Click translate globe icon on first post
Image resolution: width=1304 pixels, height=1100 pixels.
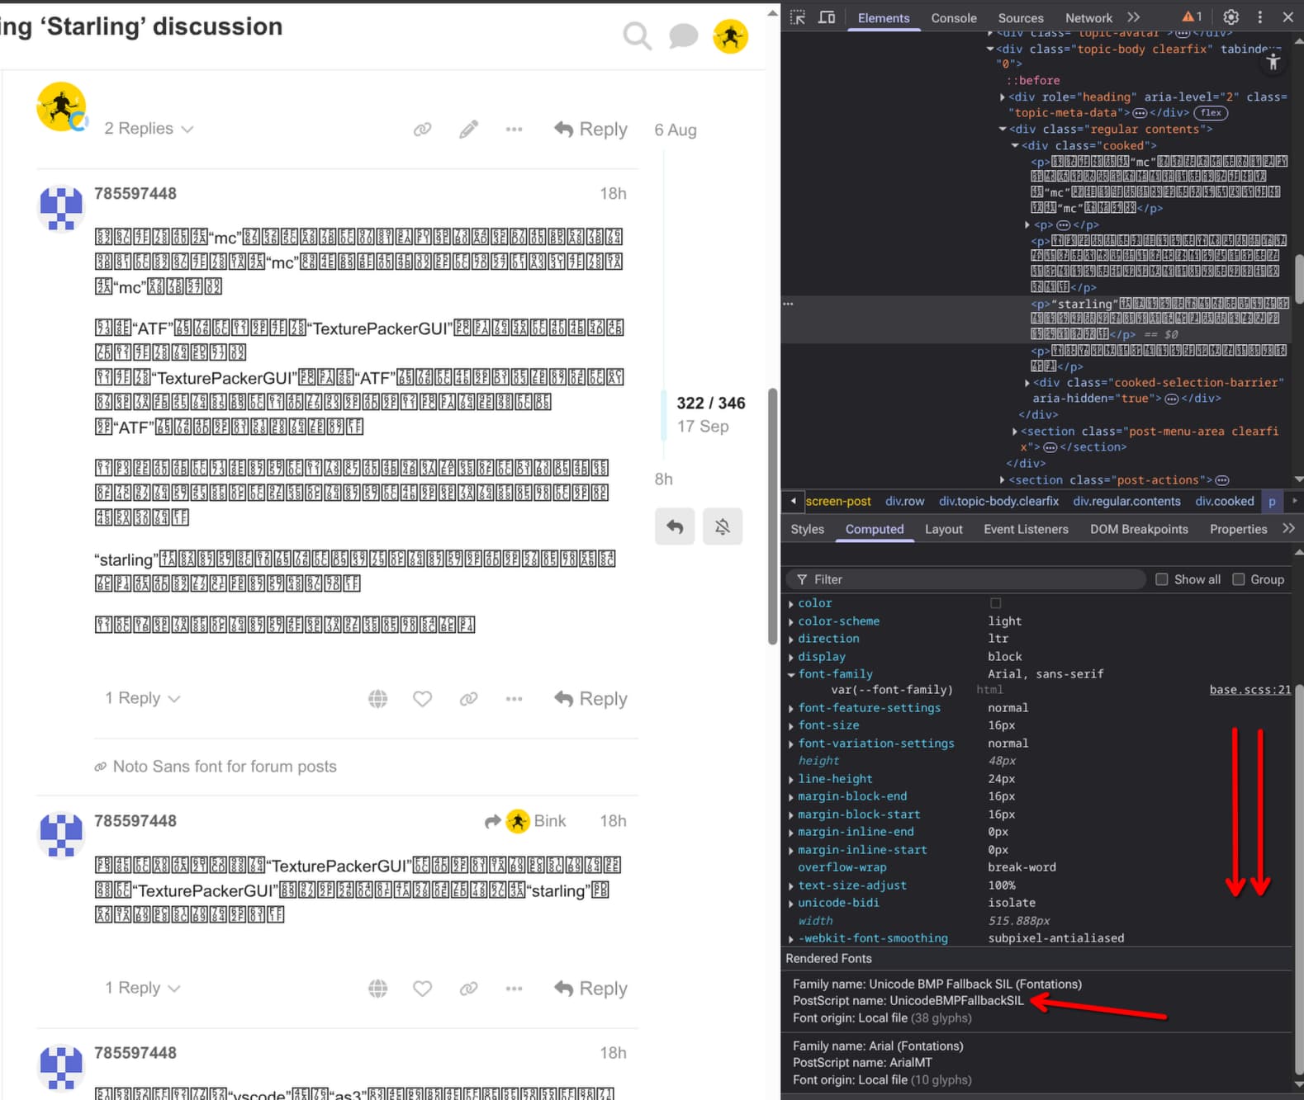tap(377, 699)
